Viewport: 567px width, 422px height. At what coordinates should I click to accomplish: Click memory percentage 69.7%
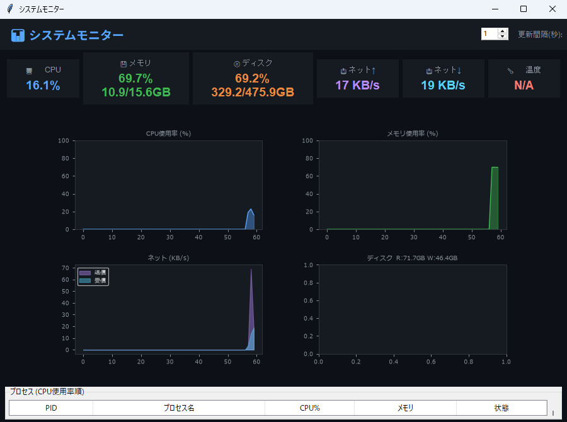pos(135,79)
